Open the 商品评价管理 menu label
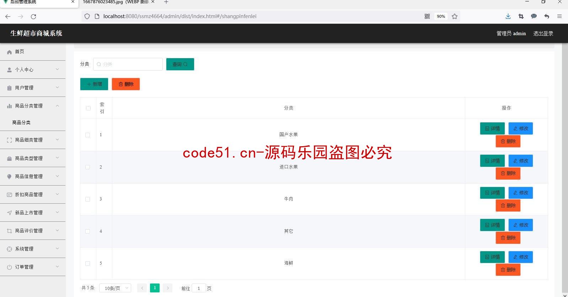This screenshot has height=297, width=568. [x=29, y=231]
